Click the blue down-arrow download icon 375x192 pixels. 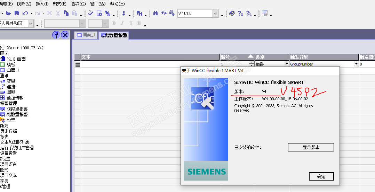click(x=123, y=13)
